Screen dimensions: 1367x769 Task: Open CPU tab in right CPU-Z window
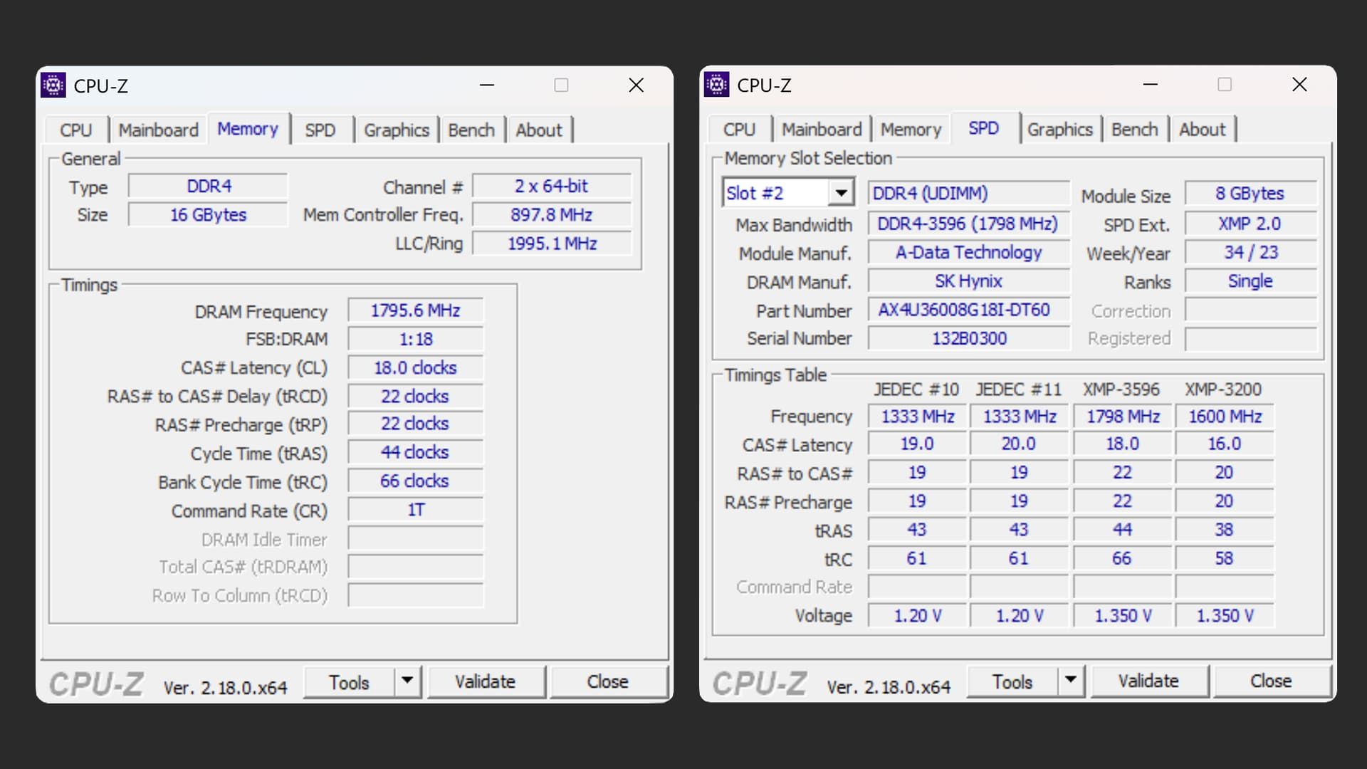(739, 130)
